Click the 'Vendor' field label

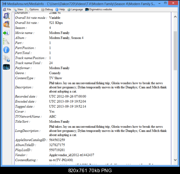21,155
